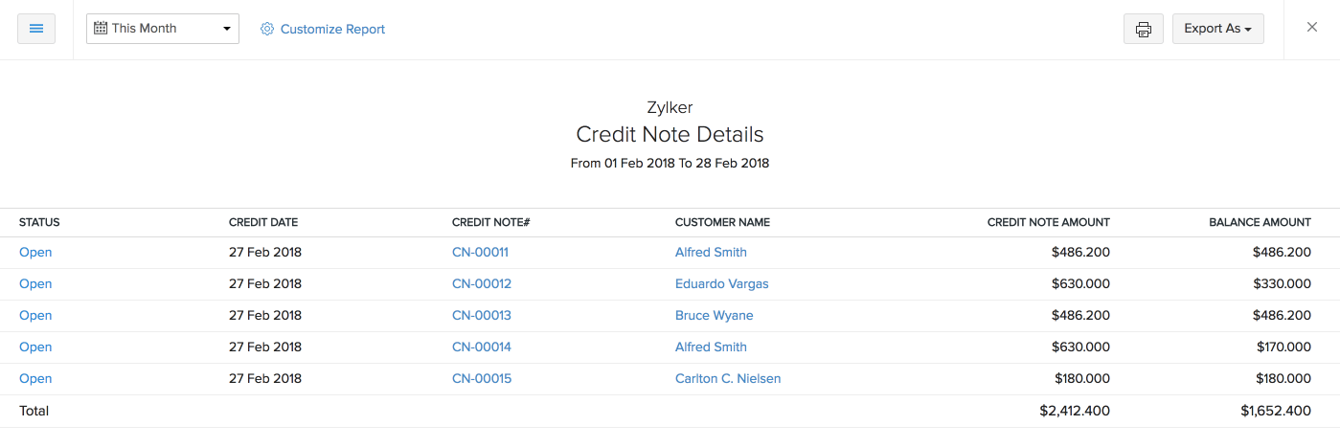1340x448 pixels.
Task: Select customer Bruce Wyane
Action: tap(714, 316)
